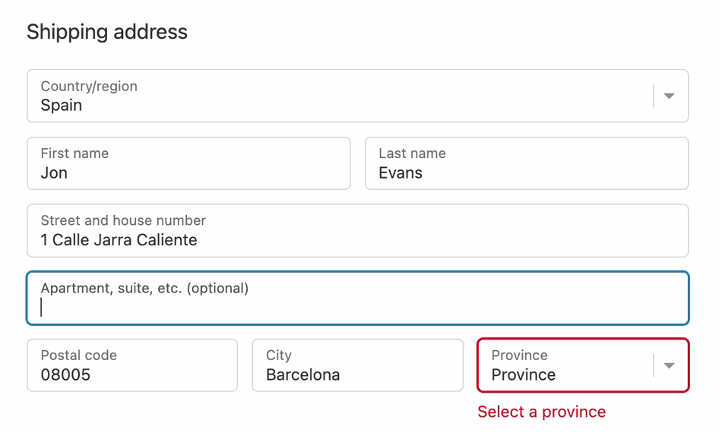Click the Shipping address heading
This screenshot has height=433, width=719.
(x=107, y=32)
